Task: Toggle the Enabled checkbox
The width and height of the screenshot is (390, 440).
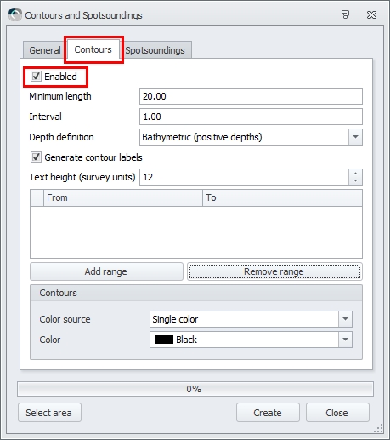Action: (x=36, y=77)
